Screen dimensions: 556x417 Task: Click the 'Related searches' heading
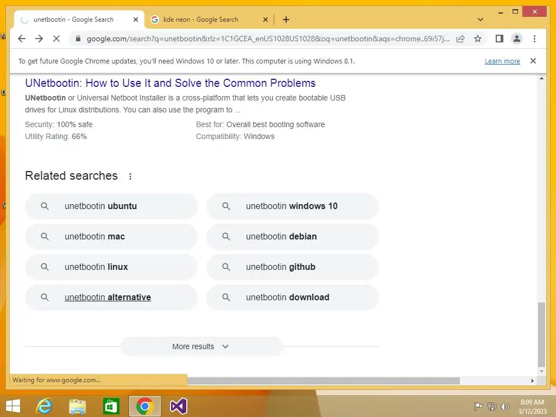pyautogui.click(x=71, y=176)
